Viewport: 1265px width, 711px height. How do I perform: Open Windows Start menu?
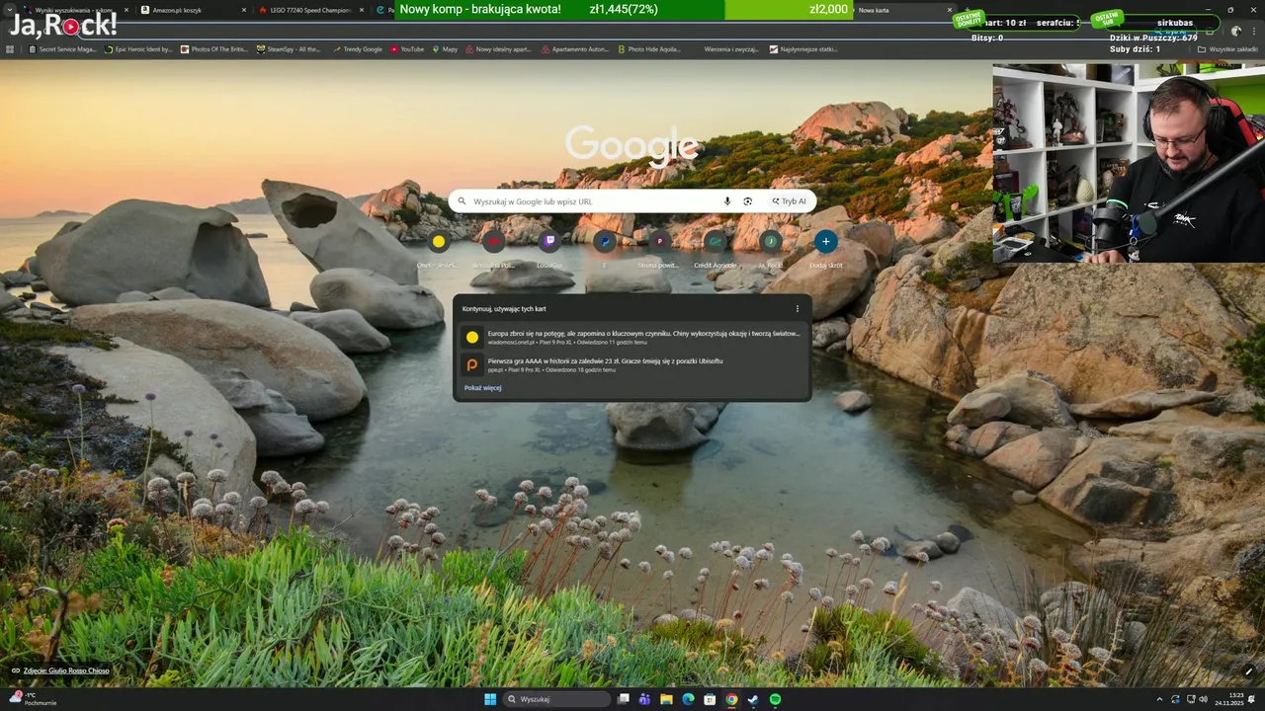click(x=490, y=699)
